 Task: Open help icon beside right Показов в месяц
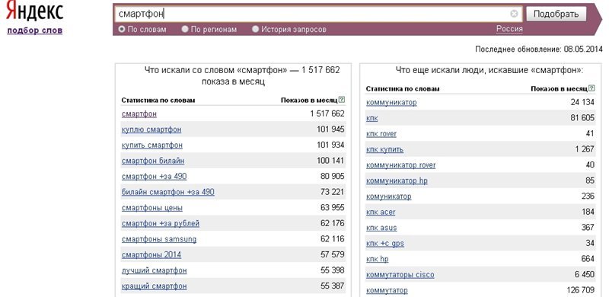591,88
